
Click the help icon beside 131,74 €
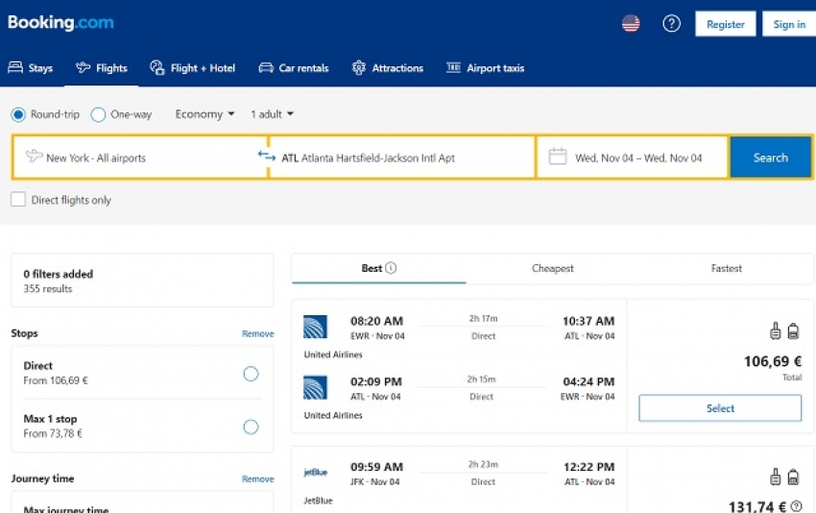tap(796, 505)
